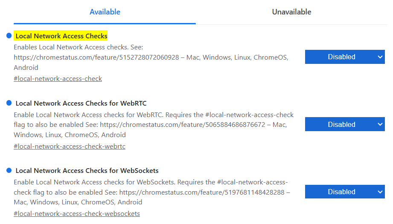
Task: Select the Local Network Access Checks for WebRTC heading
Action: 81,103
